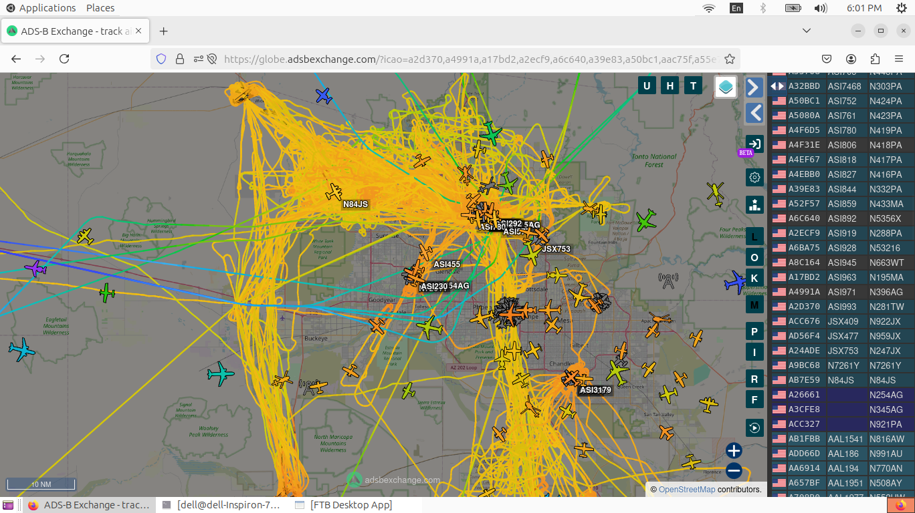Toggle the U map filter button
Screen dimensions: 915x513
[647, 85]
